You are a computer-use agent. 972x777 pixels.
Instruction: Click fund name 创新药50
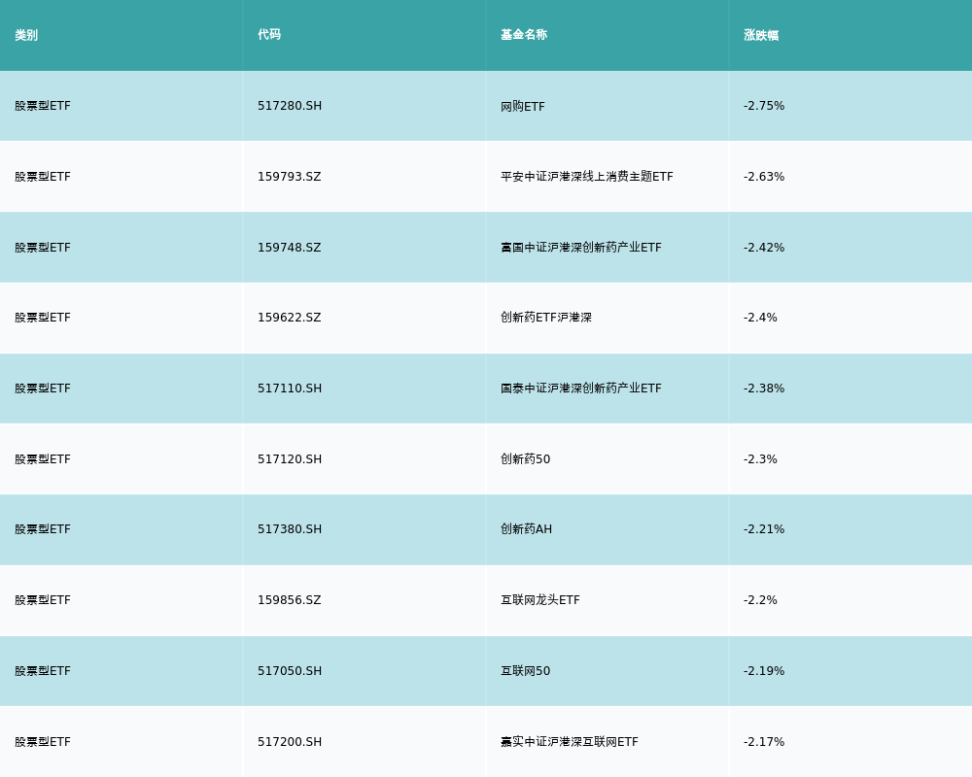coord(525,459)
